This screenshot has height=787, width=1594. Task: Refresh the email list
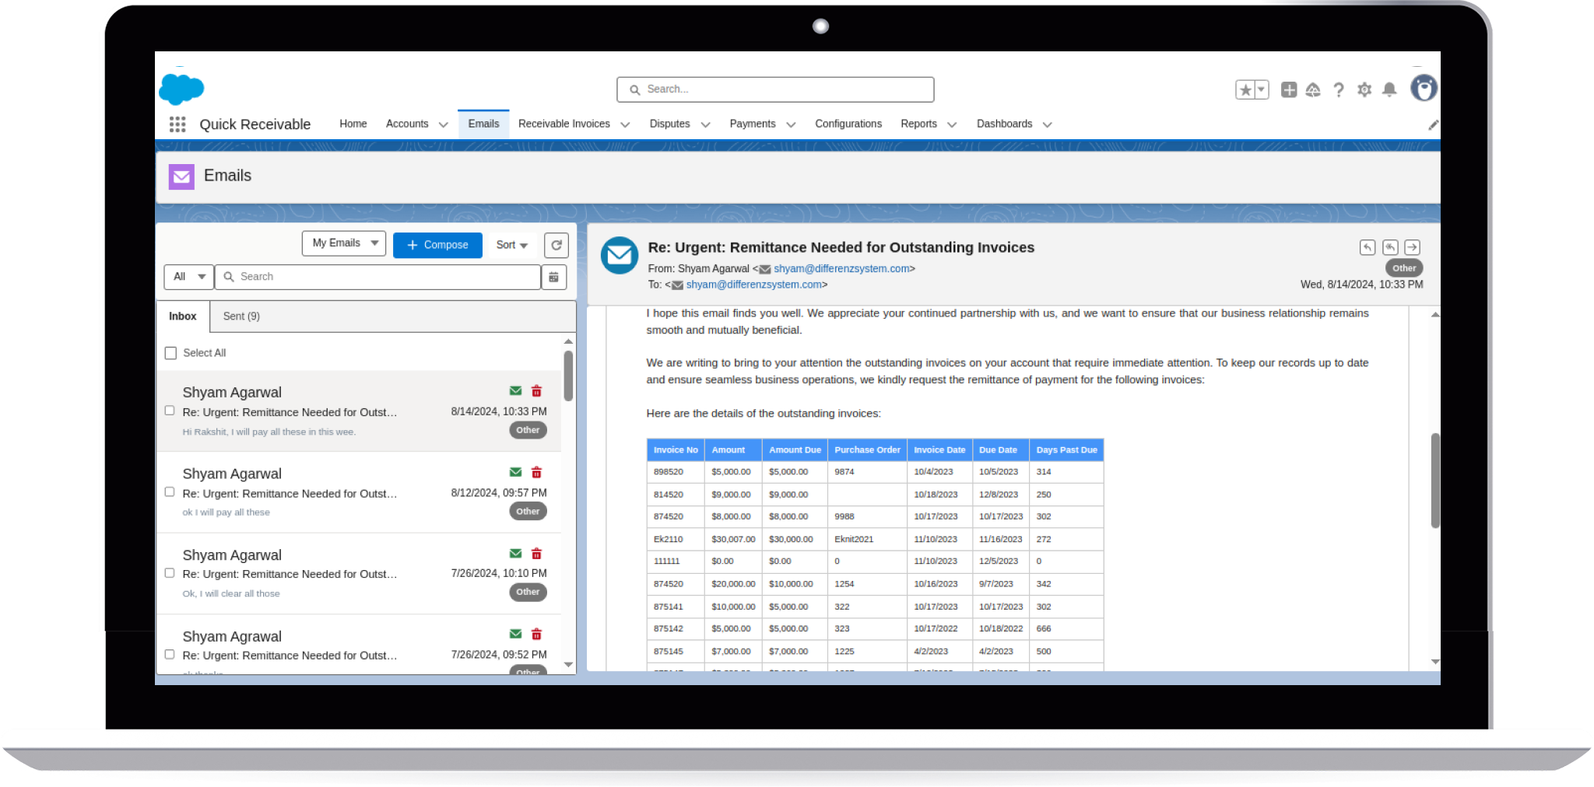tap(556, 244)
